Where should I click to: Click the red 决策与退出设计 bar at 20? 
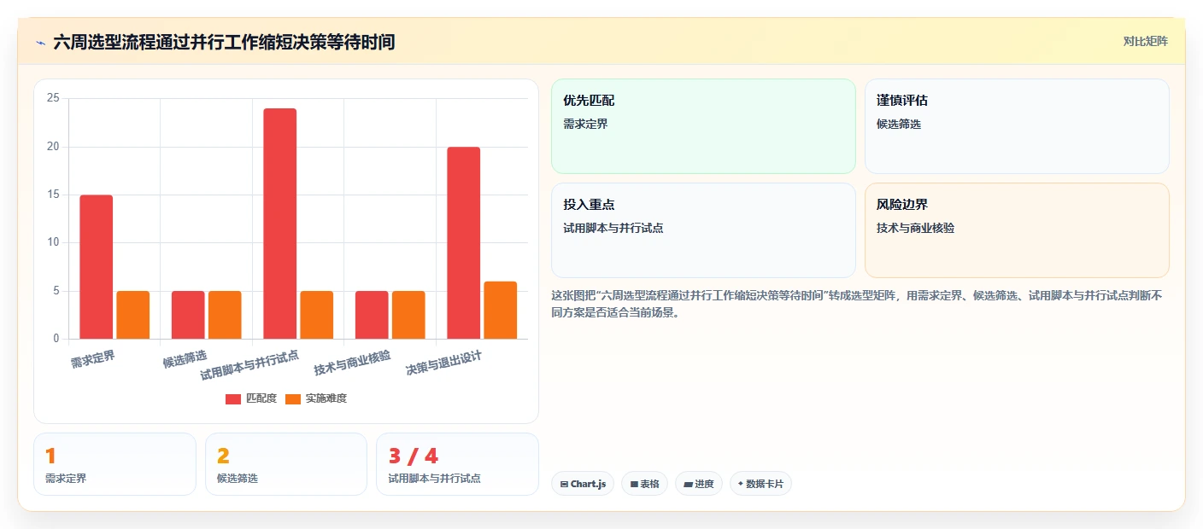pos(464,243)
